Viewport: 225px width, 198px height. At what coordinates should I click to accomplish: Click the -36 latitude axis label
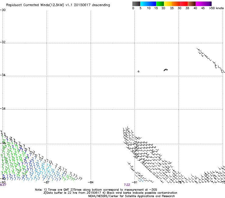point(3,108)
